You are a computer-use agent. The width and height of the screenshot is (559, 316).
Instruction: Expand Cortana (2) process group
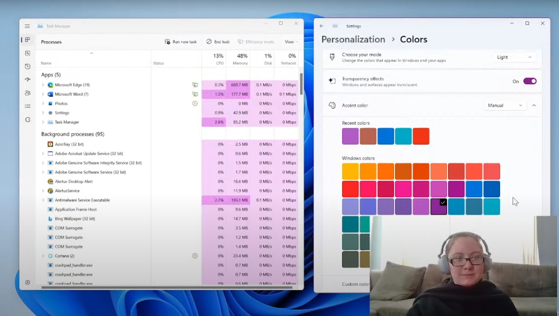[43, 256]
